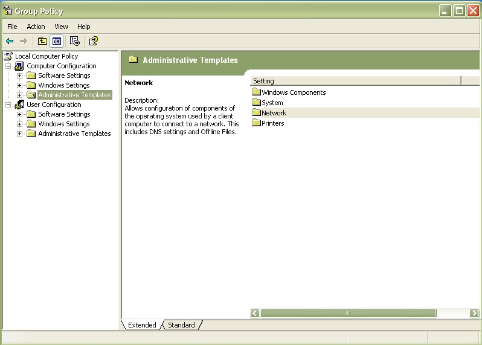482x345 pixels.
Task: Click the Local Computer Policy root icon
Action: click(8, 56)
